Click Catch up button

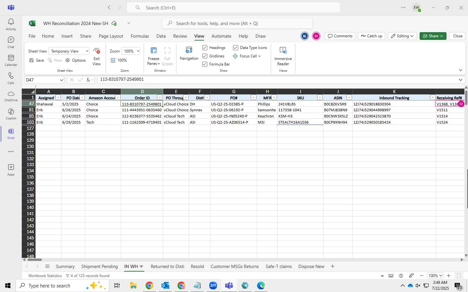[x=371, y=36]
